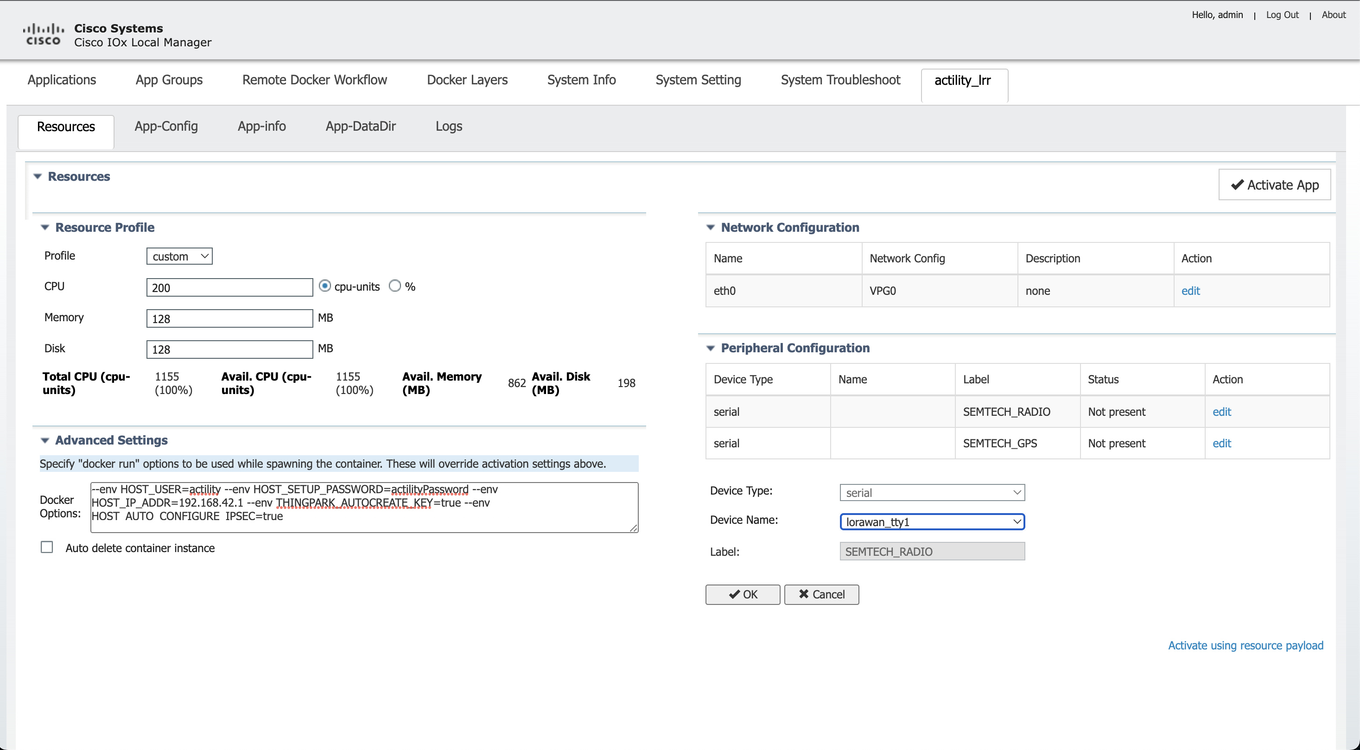Open the Device Type serial dropdown
This screenshot has height=750, width=1360.
point(932,492)
